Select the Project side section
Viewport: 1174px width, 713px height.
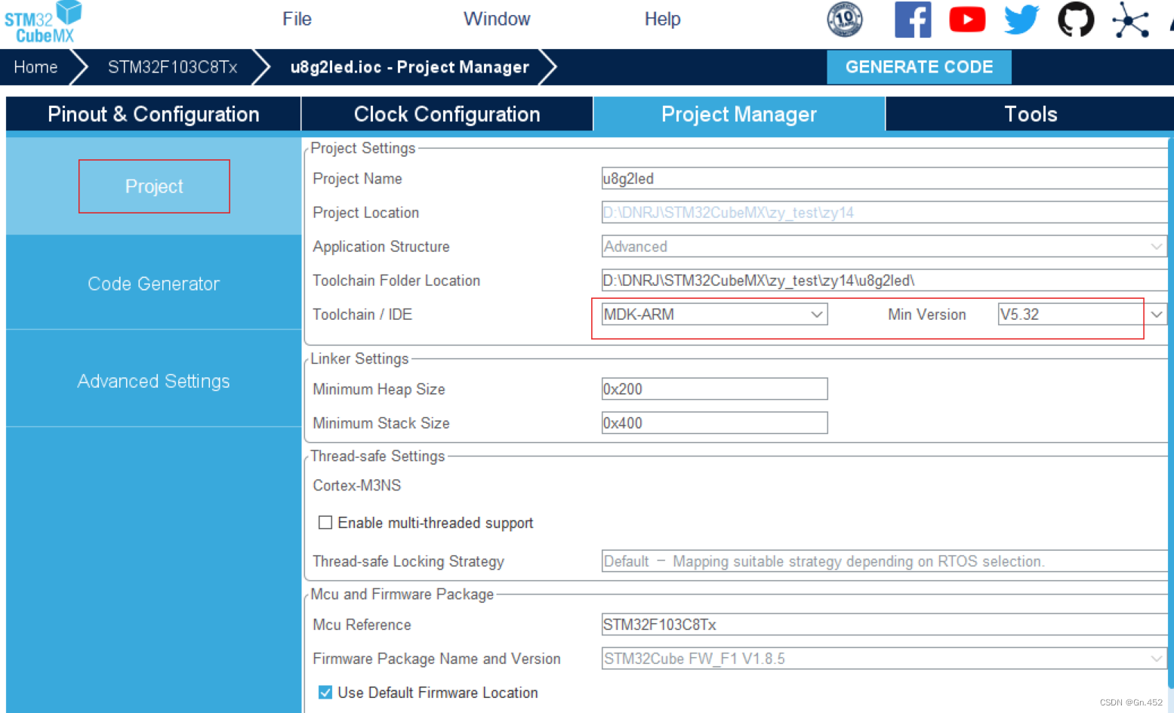(154, 186)
